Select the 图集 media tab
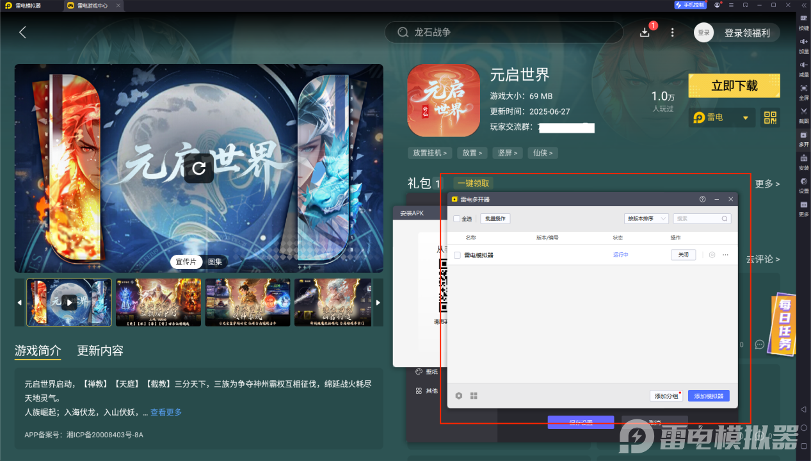The image size is (811, 461). (x=215, y=262)
